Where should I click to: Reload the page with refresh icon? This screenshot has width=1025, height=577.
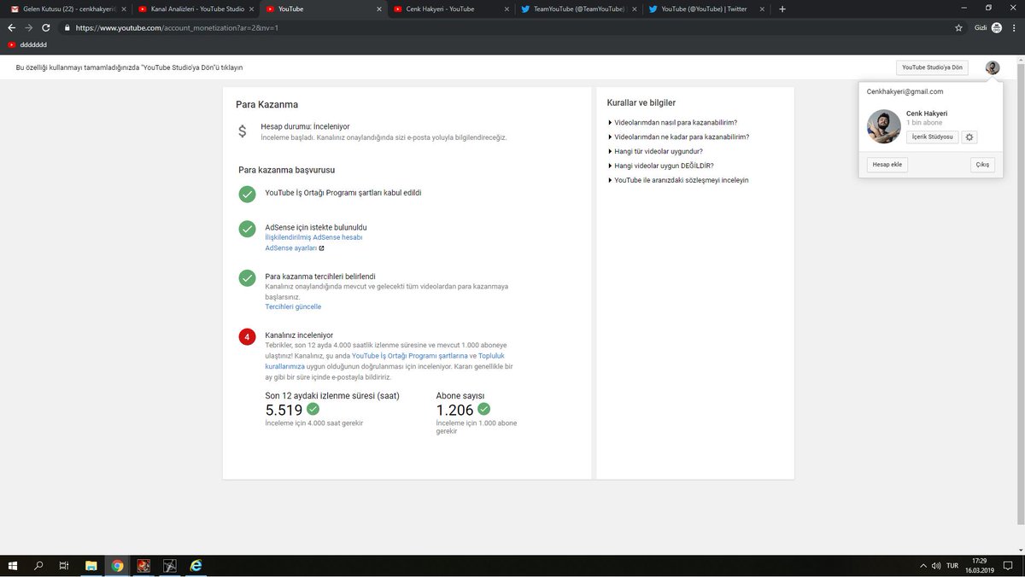[45, 27]
